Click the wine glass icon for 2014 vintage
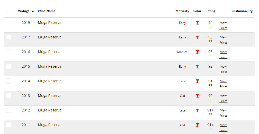Viewport: 259px width, 134px height. [197, 81]
